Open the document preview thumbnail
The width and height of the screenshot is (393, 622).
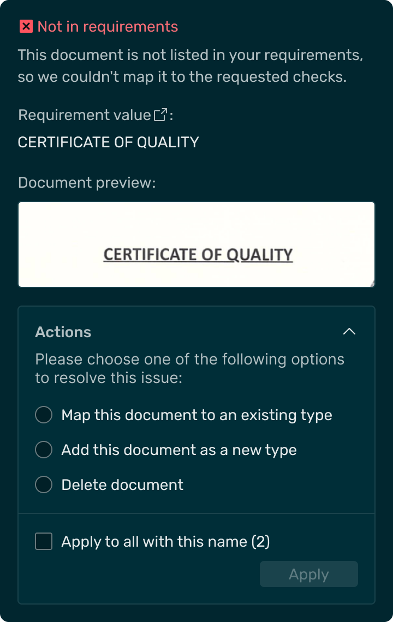(x=196, y=244)
